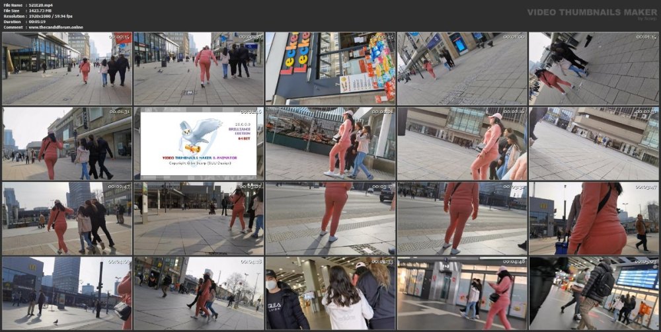Viewport: 661px width, 332px height.
Task: Open the tilted frame at 00:01:15
Action: tap(594, 68)
